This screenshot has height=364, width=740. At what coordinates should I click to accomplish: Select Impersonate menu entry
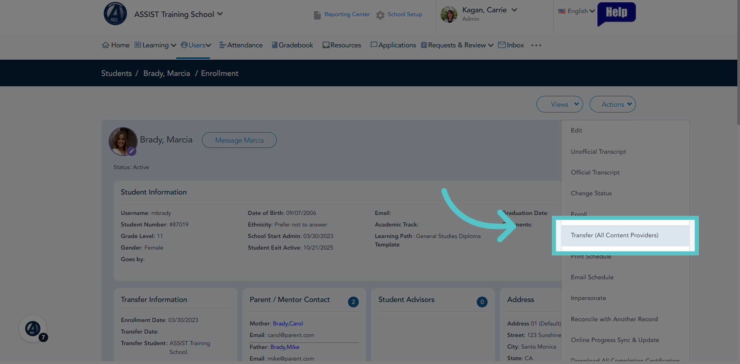(625, 298)
